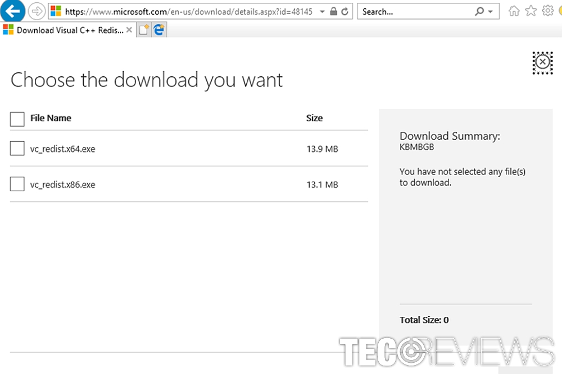Screen dimensions: 562x374
Task: Click the vc_redist.x64.exe file name
Action: point(63,149)
